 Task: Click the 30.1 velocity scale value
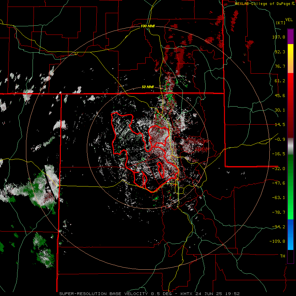(280, 110)
